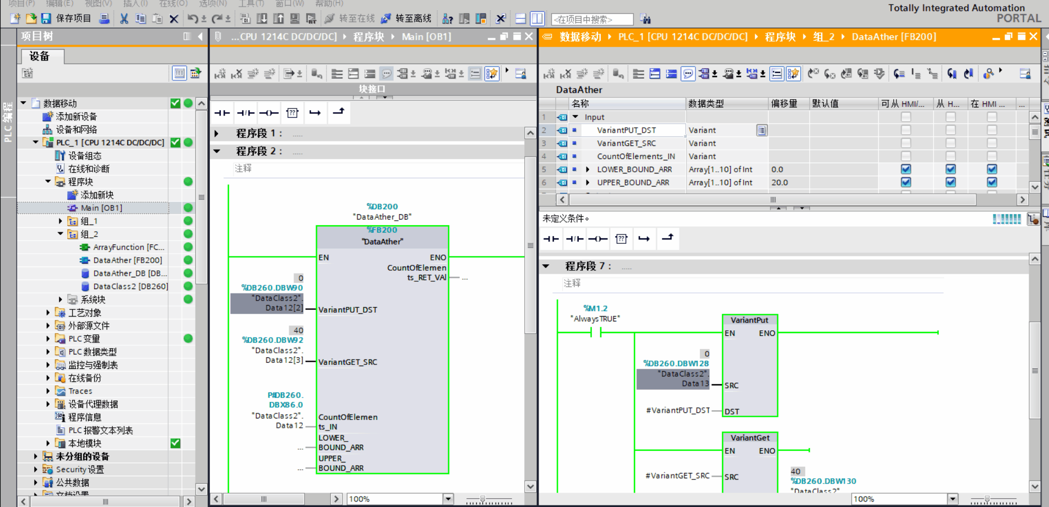This screenshot has height=507, width=1049.
Task: Insert empty box in Main editor
Action: [292, 113]
